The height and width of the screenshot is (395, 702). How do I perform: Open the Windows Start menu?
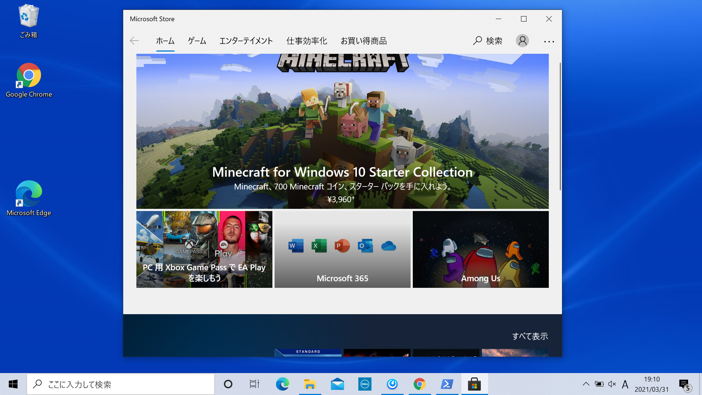point(13,384)
